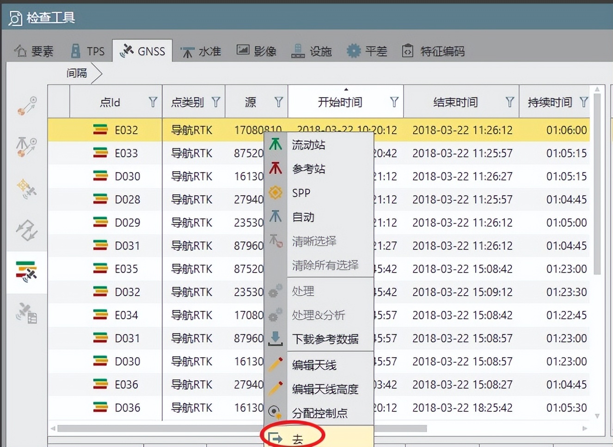Viewport: 613px width, 447px height.
Task: Click the duration cell 01:23:30
Action: pyautogui.click(x=566, y=292)
